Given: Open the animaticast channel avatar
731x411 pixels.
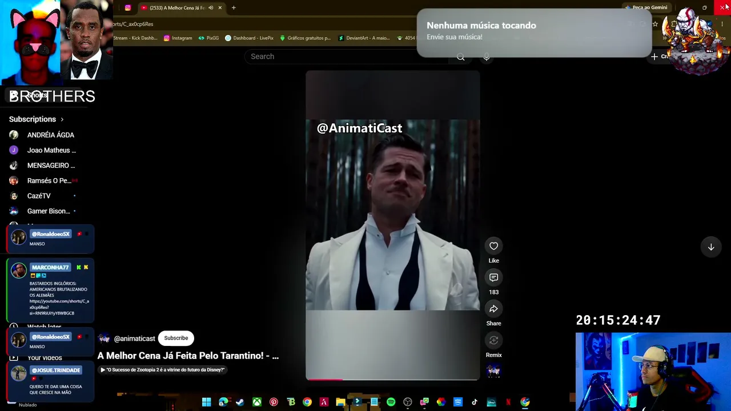Looking at the screenshot, I should tap(104, 339).
